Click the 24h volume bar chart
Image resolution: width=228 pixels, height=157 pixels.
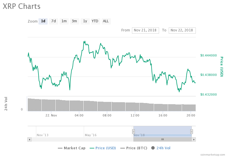pyautogui.click(x=111, y=105)
